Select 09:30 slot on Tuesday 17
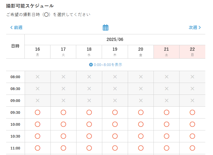213x155 pixels. click(x=63, y=112)
